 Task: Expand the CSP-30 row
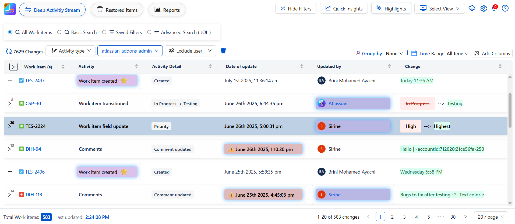pos(9,104)
